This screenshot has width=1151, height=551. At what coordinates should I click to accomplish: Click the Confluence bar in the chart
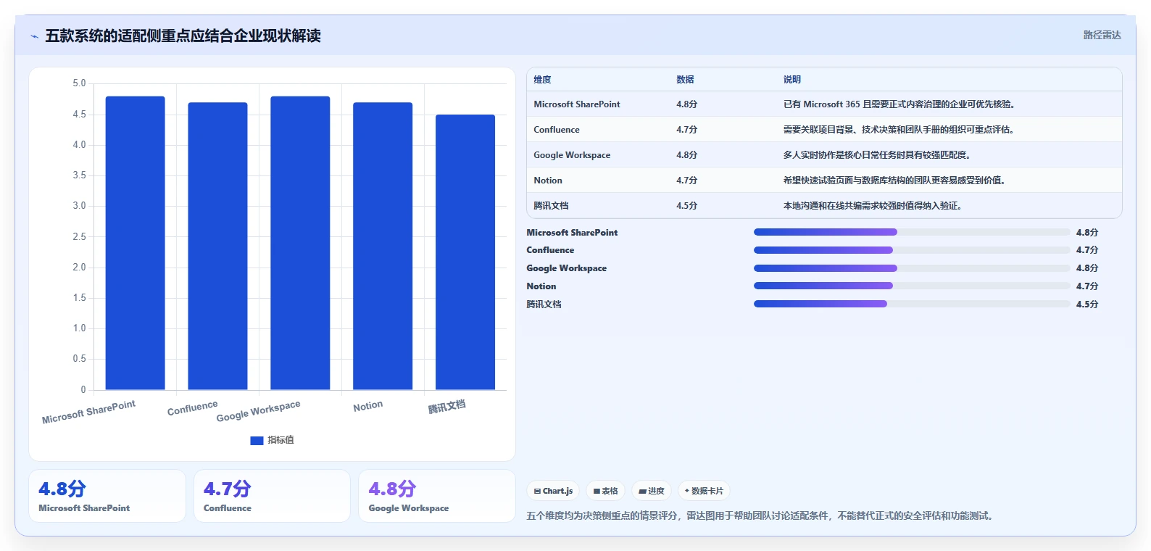coord(217,246)
